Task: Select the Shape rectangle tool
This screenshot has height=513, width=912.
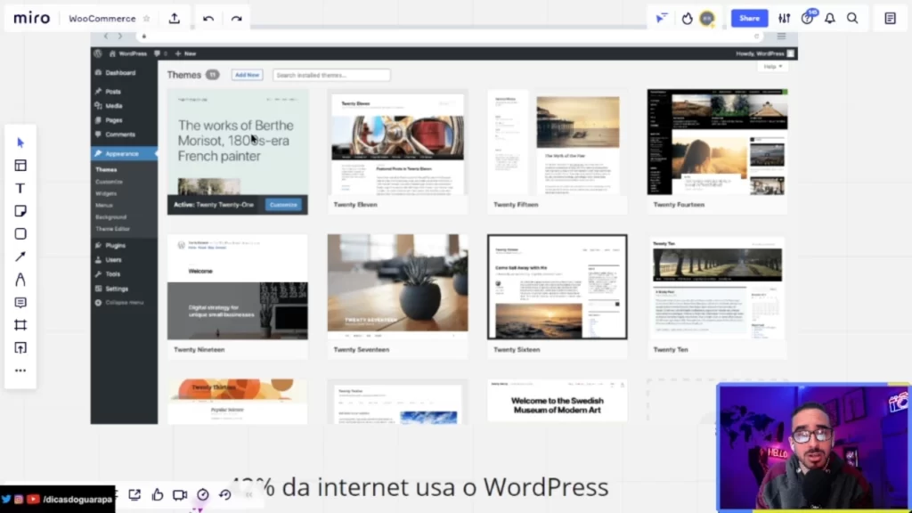Action: click(20, 234)
